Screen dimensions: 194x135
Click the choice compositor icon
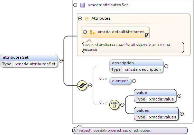click(114, 105)
